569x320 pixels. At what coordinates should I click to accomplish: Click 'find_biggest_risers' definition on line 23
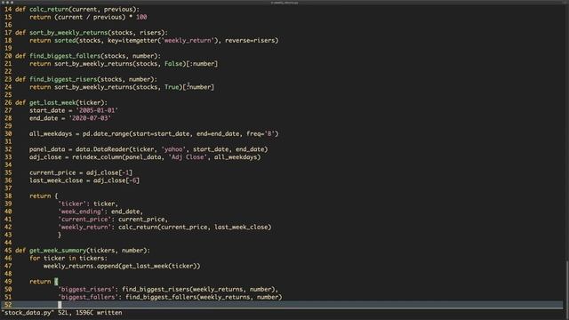pyautogui.click(x=63, y=79)
